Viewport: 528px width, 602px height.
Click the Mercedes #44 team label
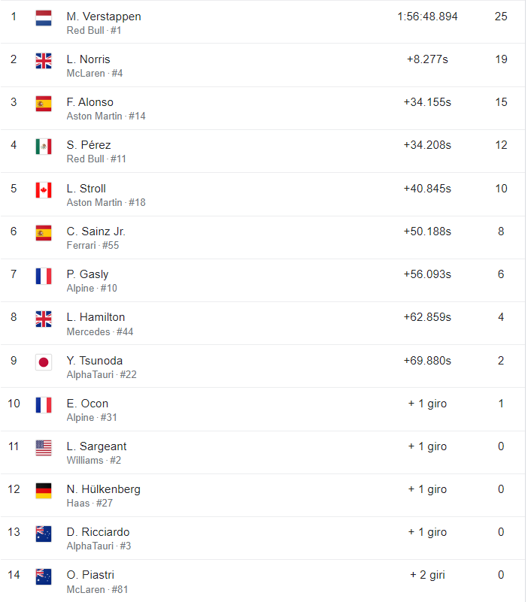click(x=100, y=331)
